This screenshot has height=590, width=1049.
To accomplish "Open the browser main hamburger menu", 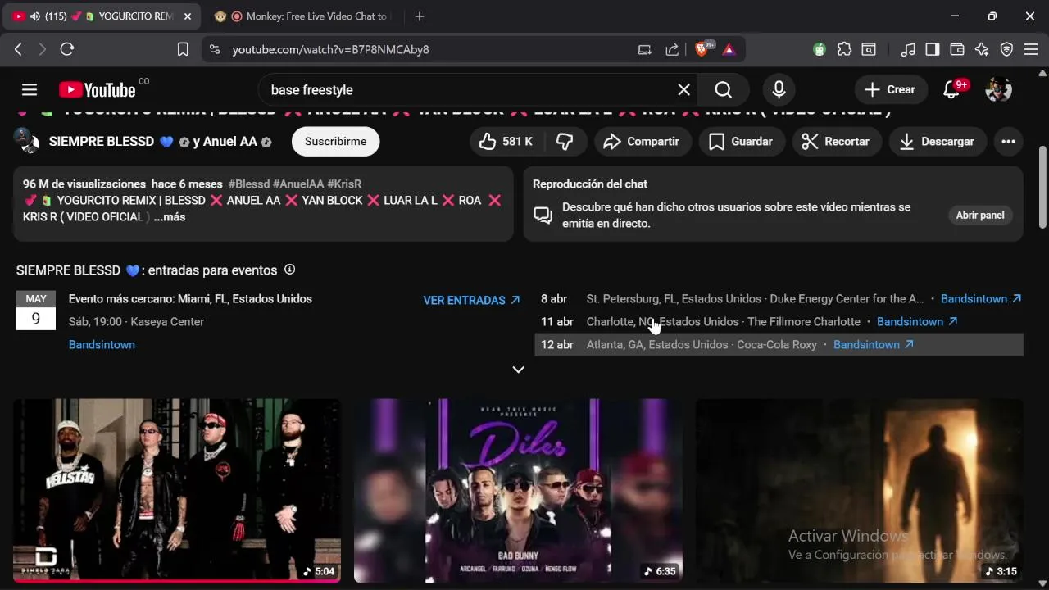I will 1031,49.
